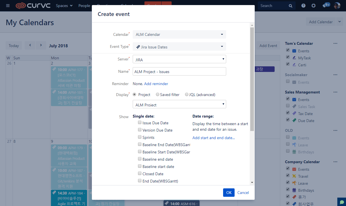Click the Travel airplane icon
Viewport: 346px width, 206px height.
tap(294, 176)
